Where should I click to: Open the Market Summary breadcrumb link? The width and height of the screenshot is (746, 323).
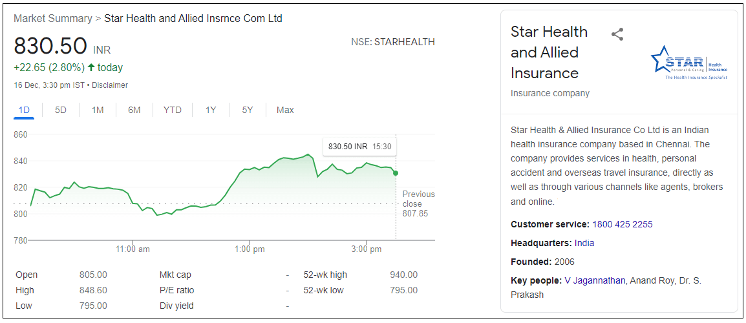pyautogui.click(x=53, y=19)
